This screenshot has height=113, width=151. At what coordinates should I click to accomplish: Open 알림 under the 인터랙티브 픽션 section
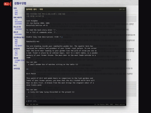[16, 42]
